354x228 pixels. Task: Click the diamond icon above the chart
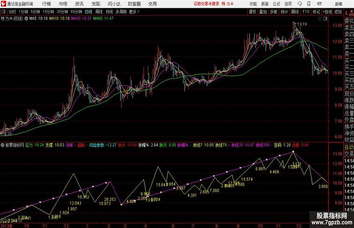coord(320,19)
